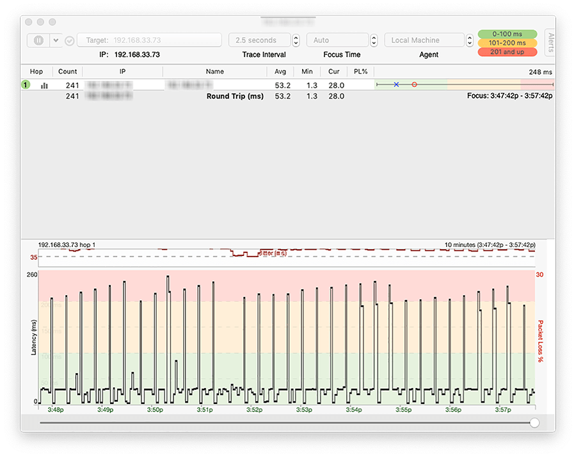Open the Focus Time Auto selector
The height and width of the screenshot is (457, 576).
pos(337,40)
